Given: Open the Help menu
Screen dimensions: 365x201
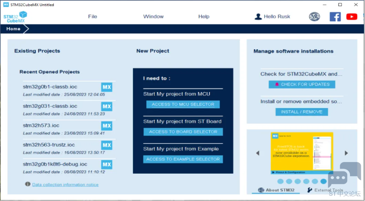Looking at the screenshot, I should (204, 16).
